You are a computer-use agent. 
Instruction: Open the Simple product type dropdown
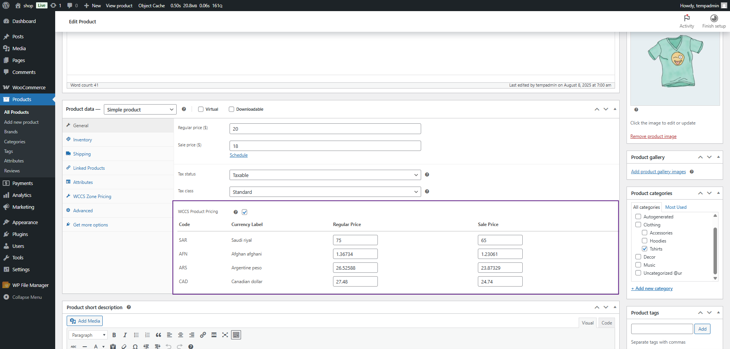click(140, 110)
